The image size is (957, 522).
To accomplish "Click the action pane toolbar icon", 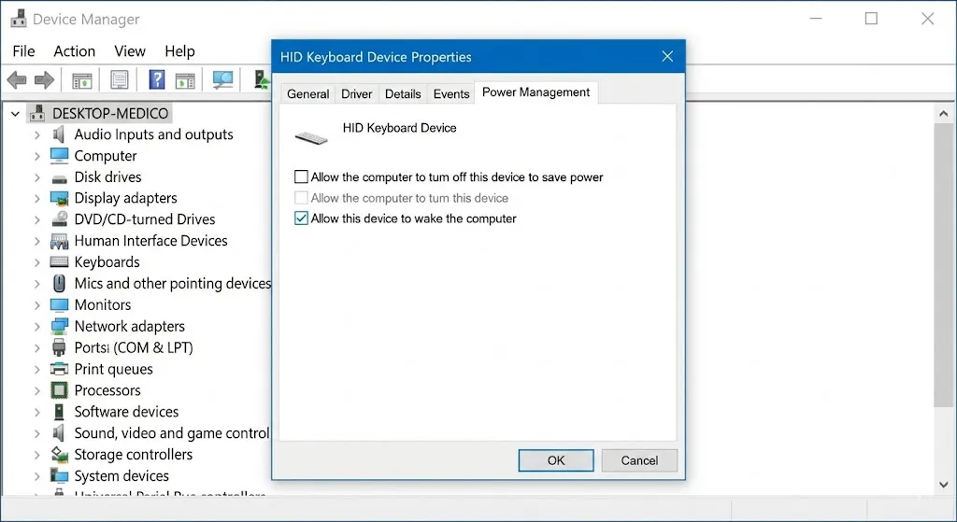I will coord(185,80).
